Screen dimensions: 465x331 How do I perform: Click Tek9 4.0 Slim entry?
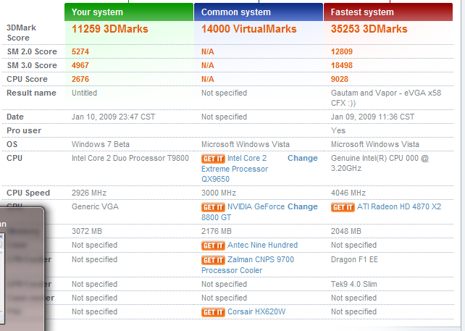pyautogui.click(x=353, y=284)
